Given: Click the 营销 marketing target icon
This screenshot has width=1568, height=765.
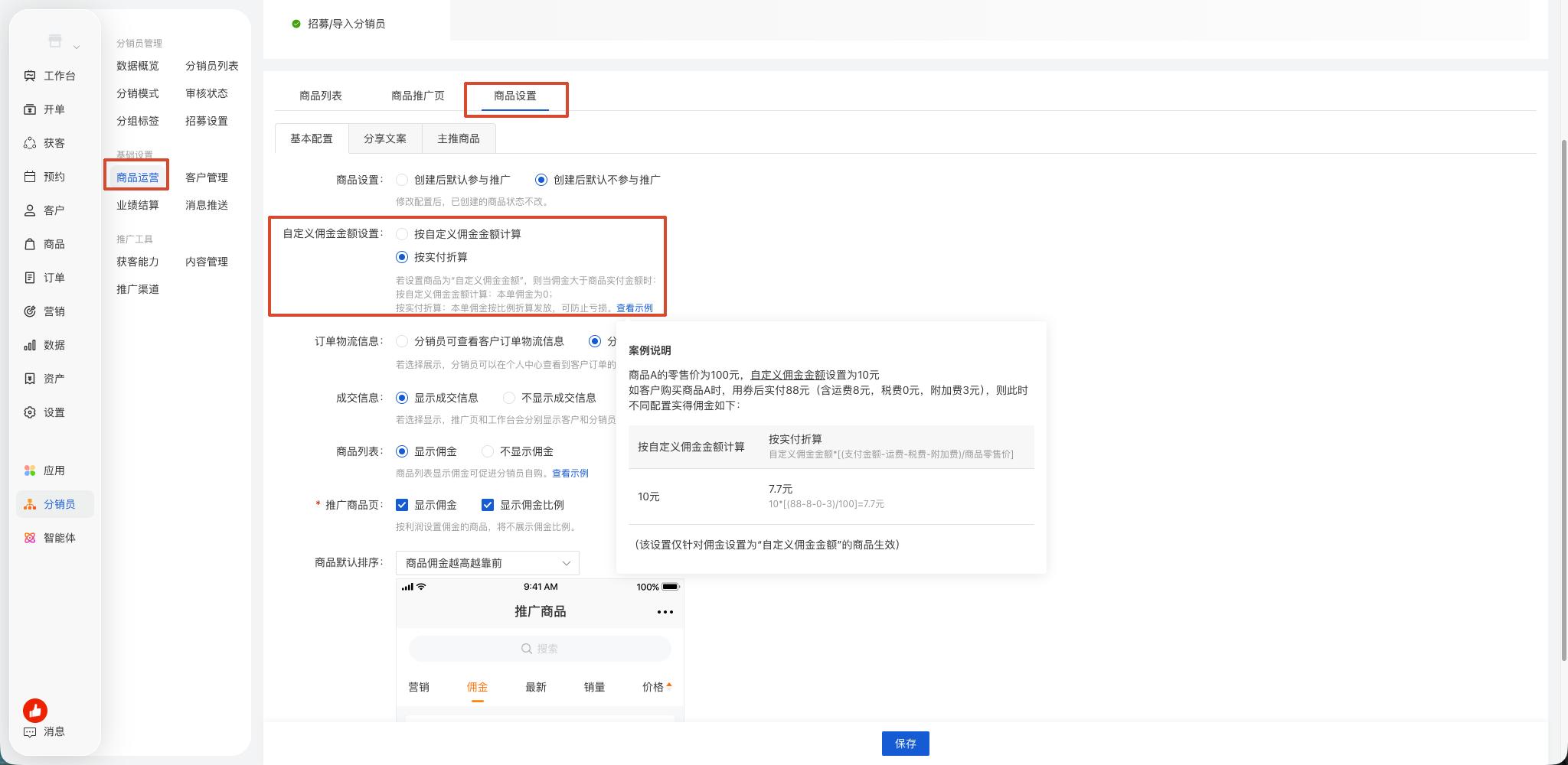Looking at the screenshot, I should pyautogui.click(x=30, y=311).
